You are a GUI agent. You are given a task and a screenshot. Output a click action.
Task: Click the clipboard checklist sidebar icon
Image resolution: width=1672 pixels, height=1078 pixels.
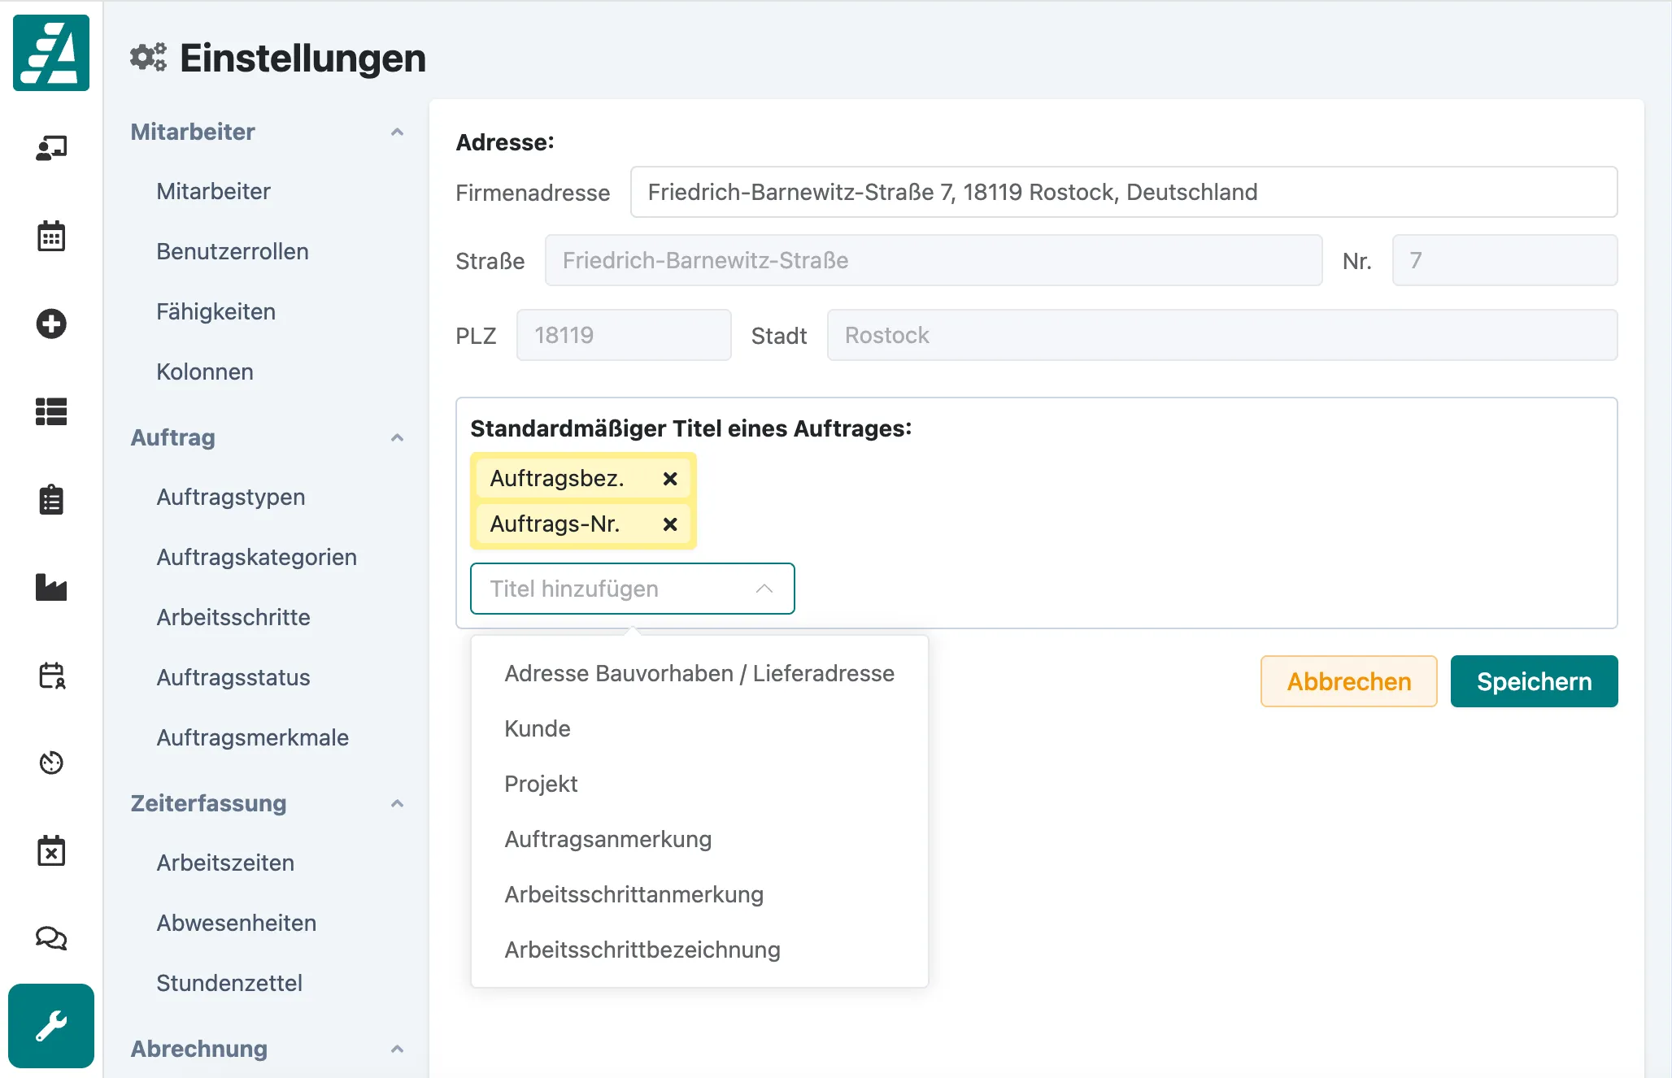tap(51, 499)
